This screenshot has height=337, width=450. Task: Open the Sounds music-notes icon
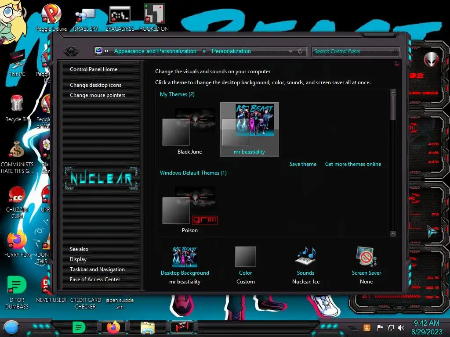306,256
